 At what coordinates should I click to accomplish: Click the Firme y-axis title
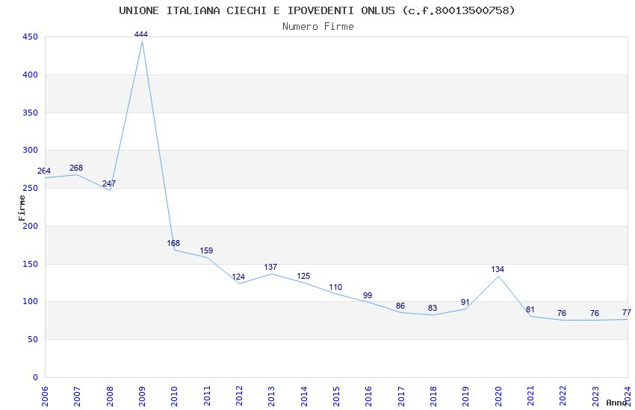click(x=22, y=207)
